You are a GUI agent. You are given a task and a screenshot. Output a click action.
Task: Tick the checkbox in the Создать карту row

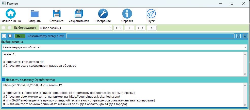coord(10,36)
